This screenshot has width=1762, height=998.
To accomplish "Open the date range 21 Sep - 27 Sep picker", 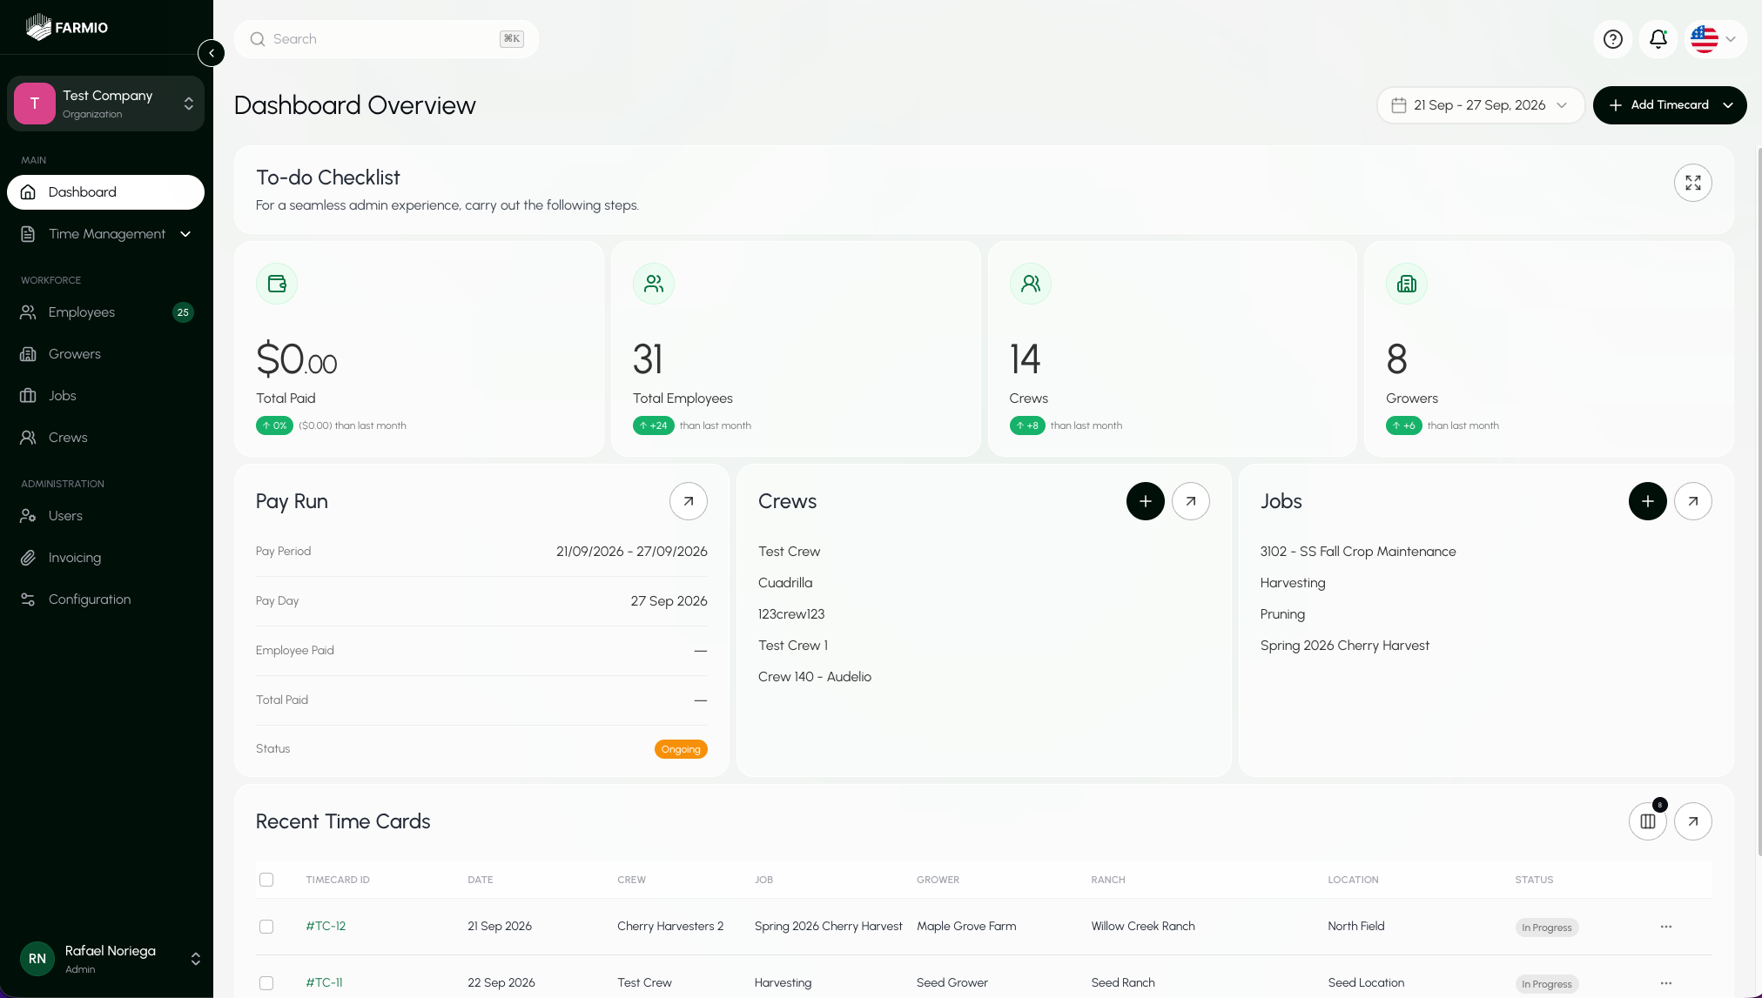I will pos(1481,105).
